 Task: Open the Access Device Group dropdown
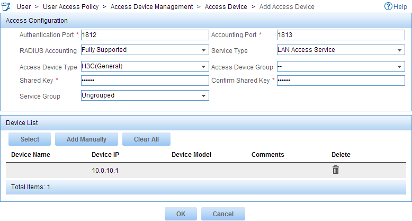(341, 66)
